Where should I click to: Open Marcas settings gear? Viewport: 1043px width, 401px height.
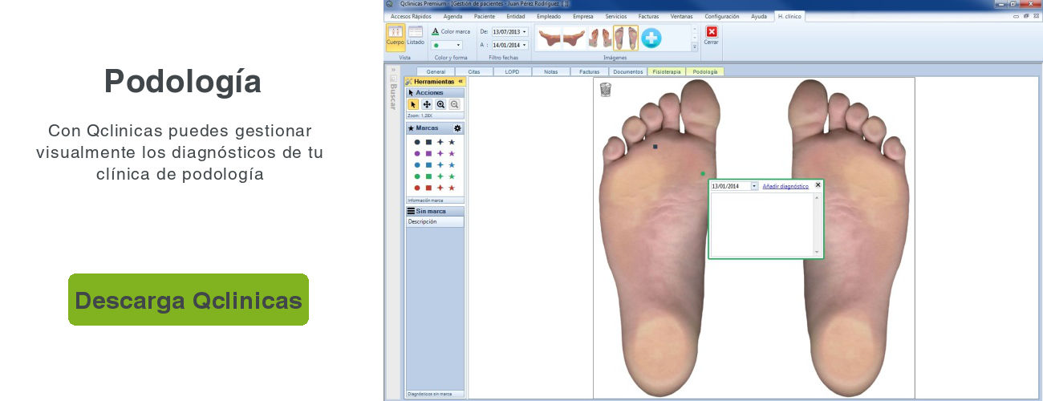457,128
